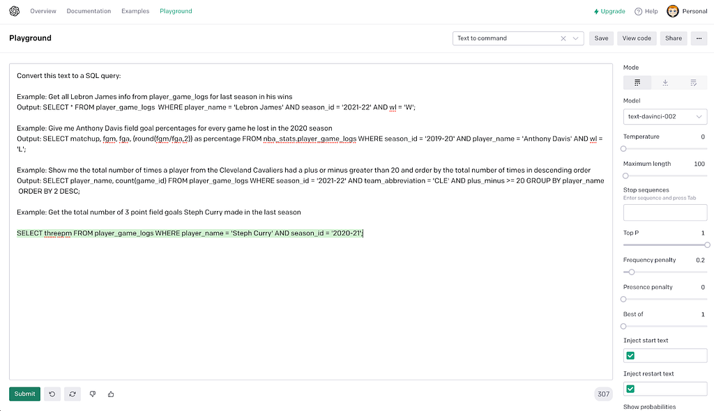Click the Upgrade lightning icon
Screen dimensions: 714x411
click(x=596, y=11)
